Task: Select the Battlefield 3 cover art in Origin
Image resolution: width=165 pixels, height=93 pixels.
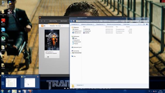Action: tap(52, 40)
